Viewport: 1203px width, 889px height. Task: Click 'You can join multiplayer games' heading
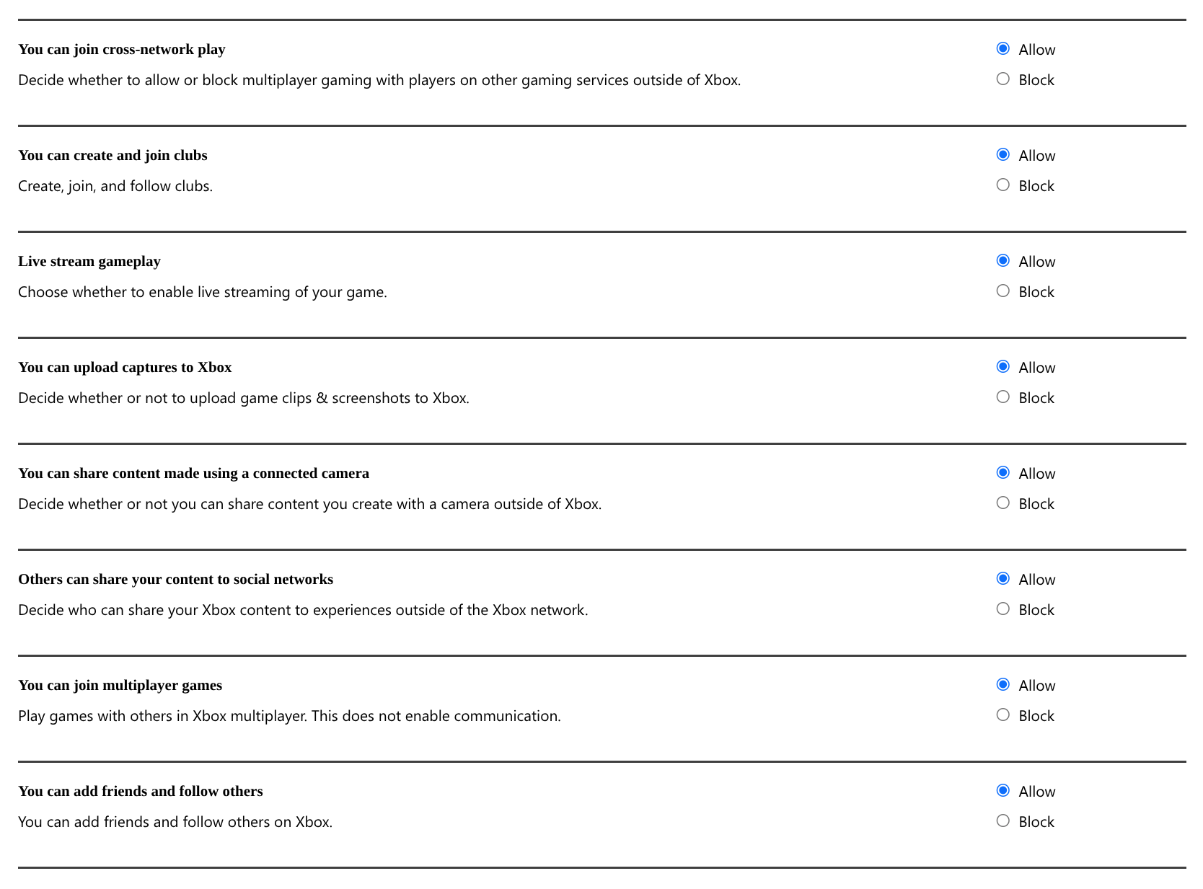(120, 685)
